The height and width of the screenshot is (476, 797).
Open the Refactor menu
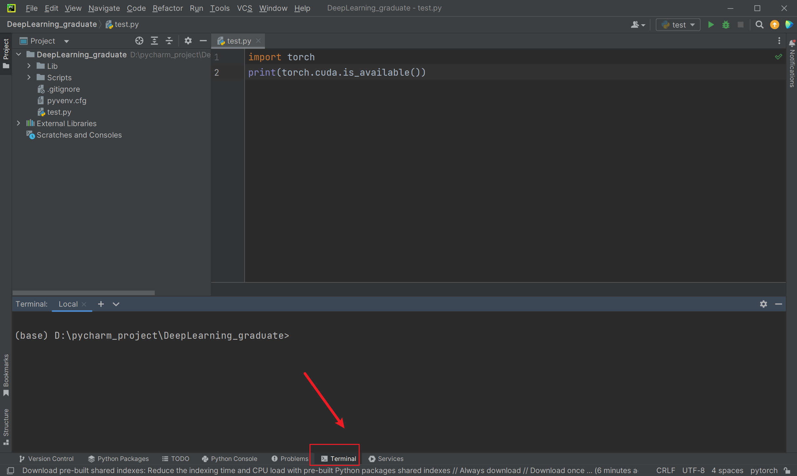point(168,8)
